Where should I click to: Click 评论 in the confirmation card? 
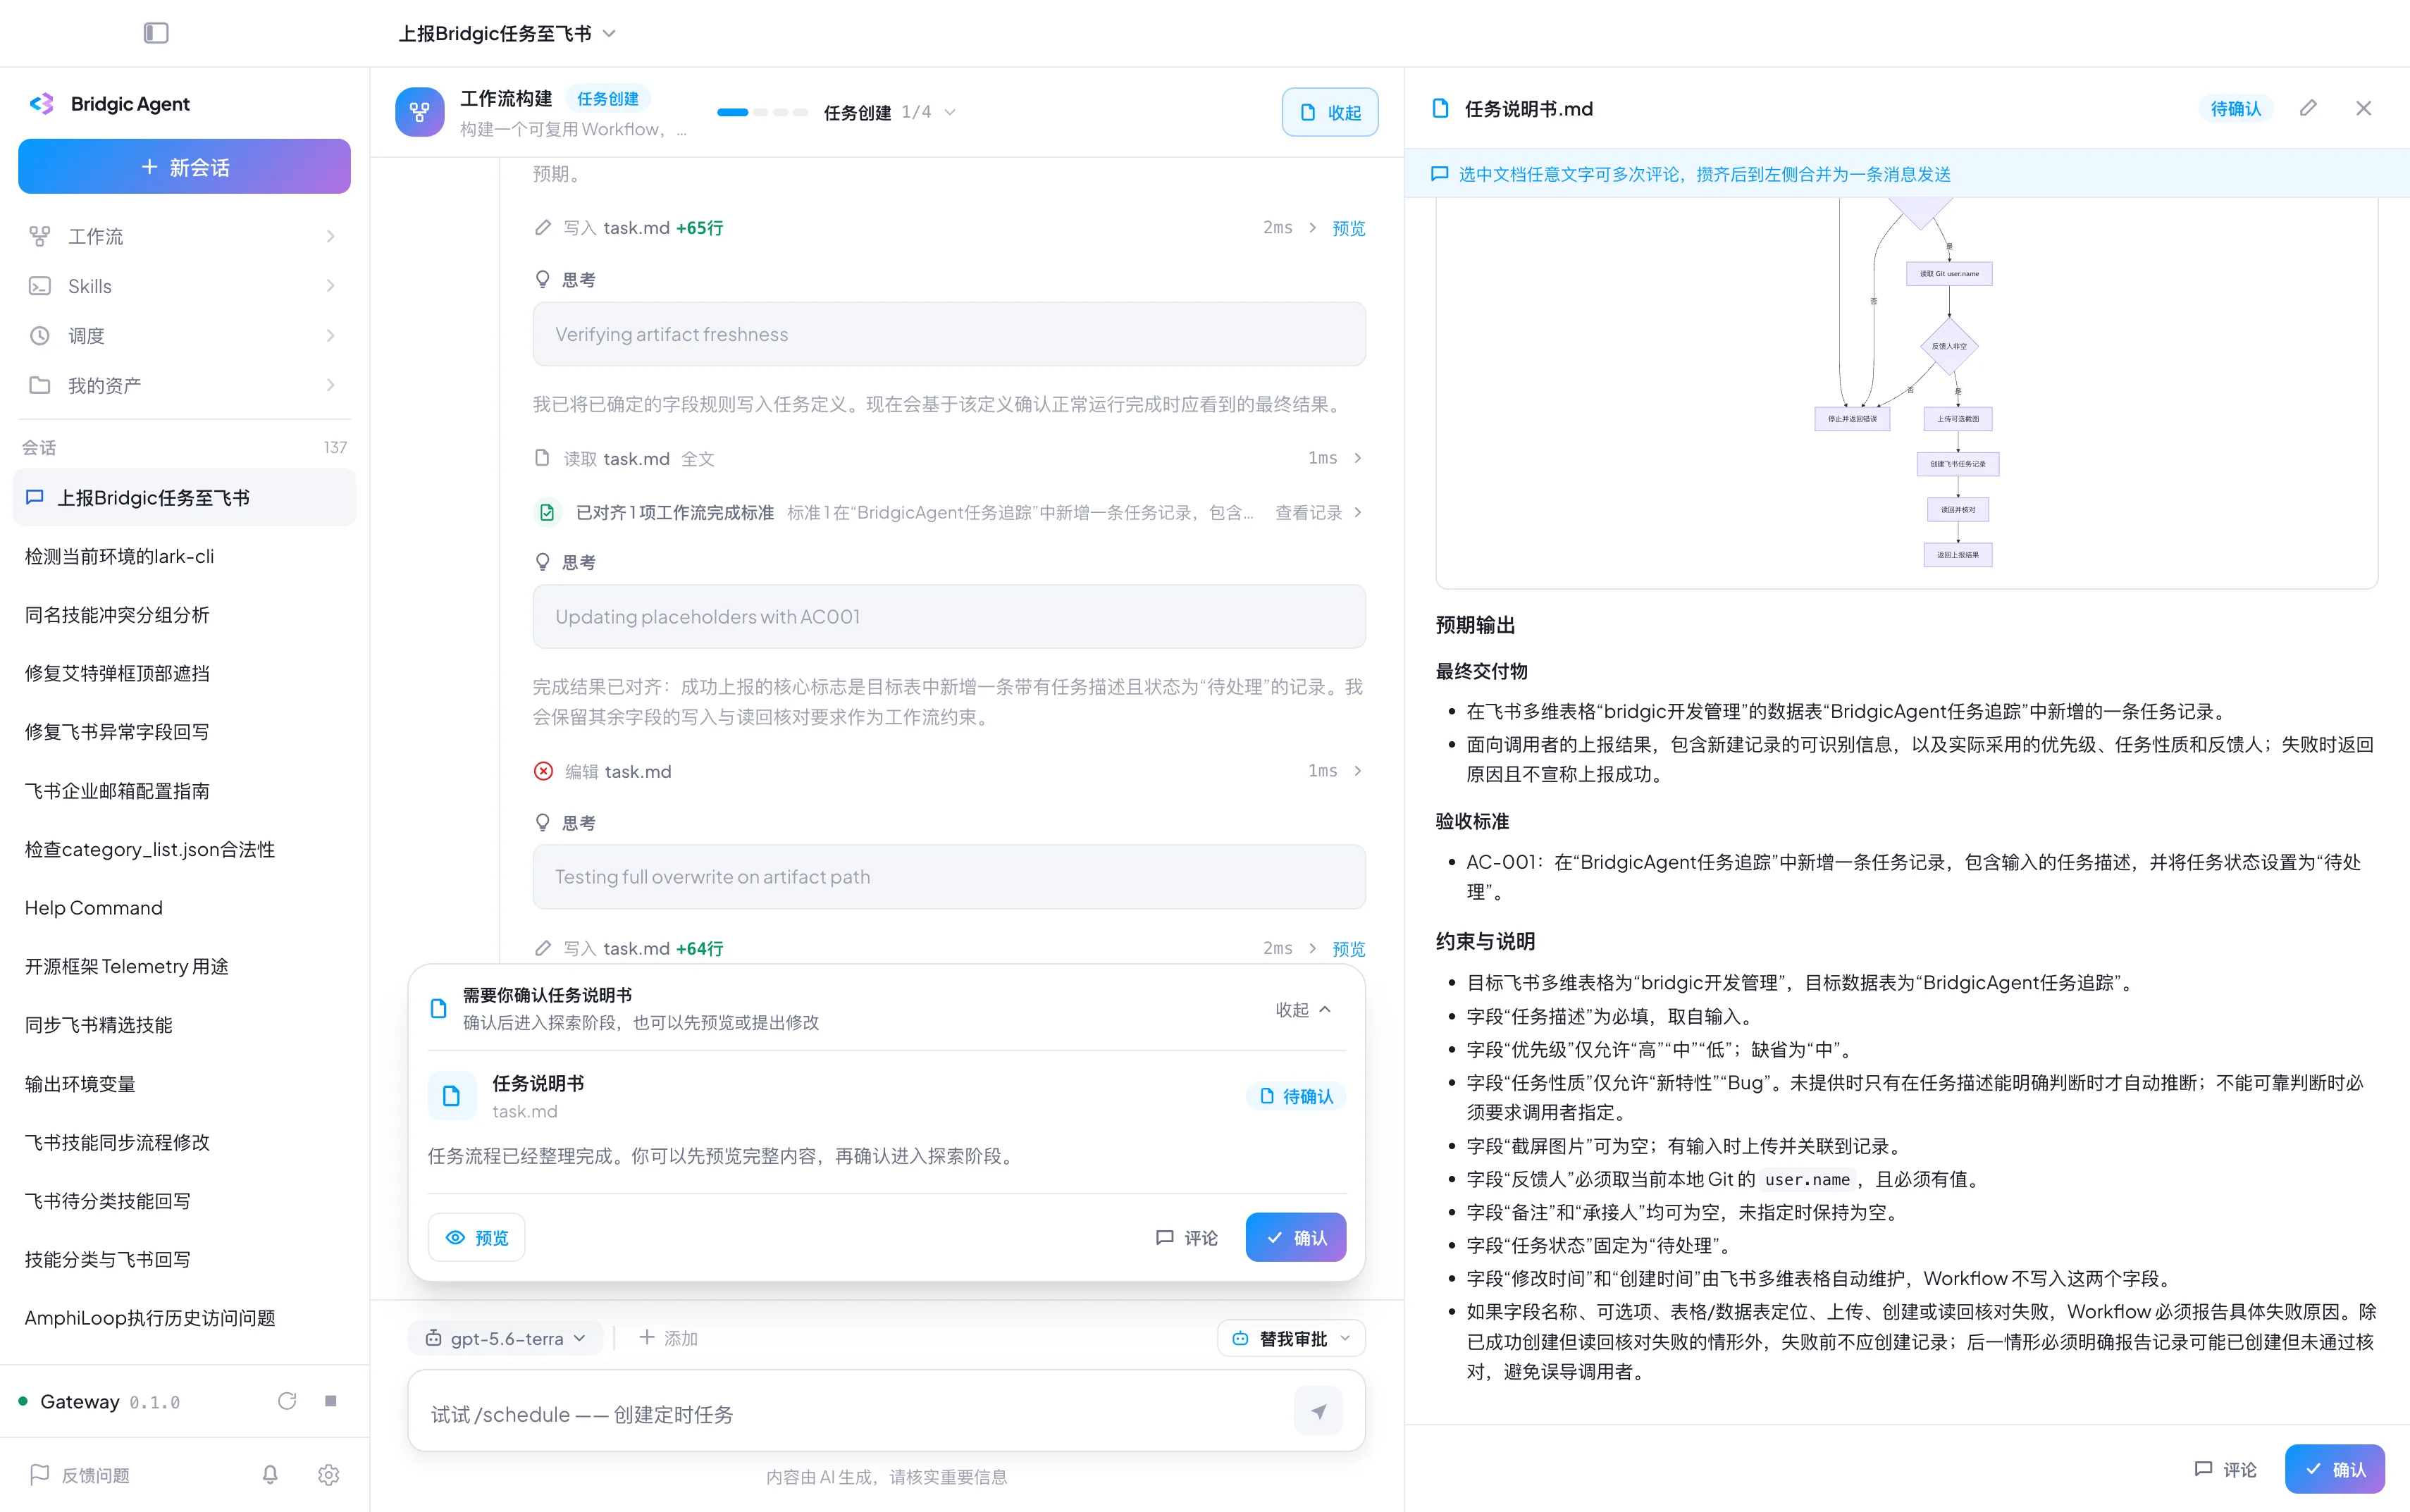[1187, 1237]
